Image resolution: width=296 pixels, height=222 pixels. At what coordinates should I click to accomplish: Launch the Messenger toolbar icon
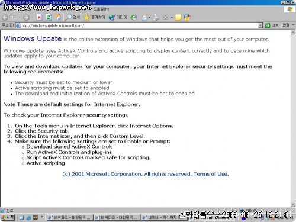187,17
